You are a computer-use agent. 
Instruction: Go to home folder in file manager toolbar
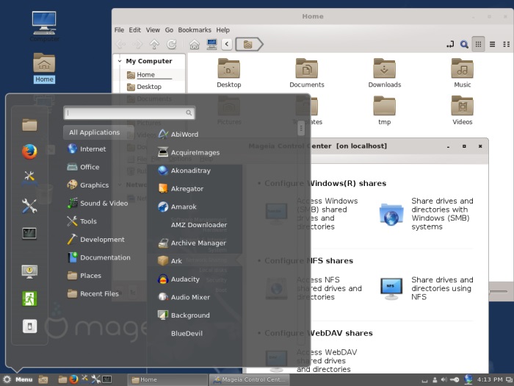[195, 44]
